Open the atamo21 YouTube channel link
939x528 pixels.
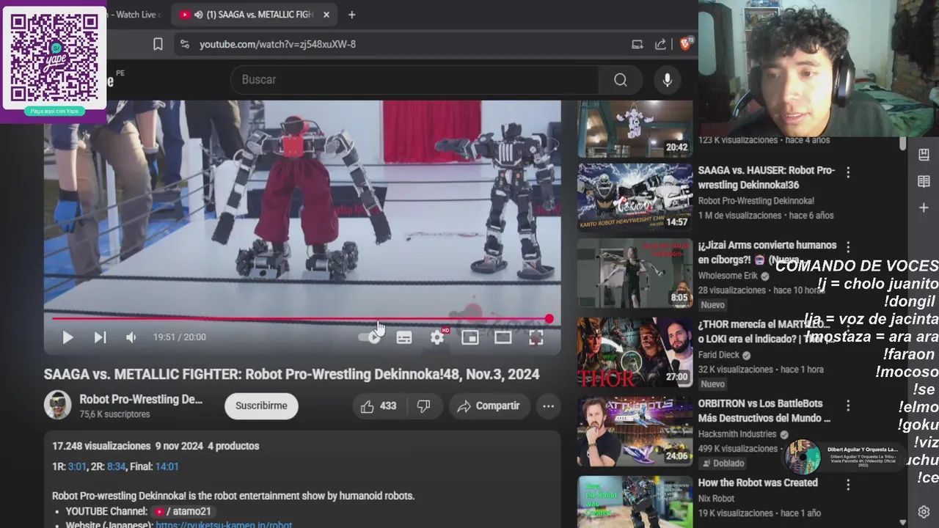coord(183,511)
